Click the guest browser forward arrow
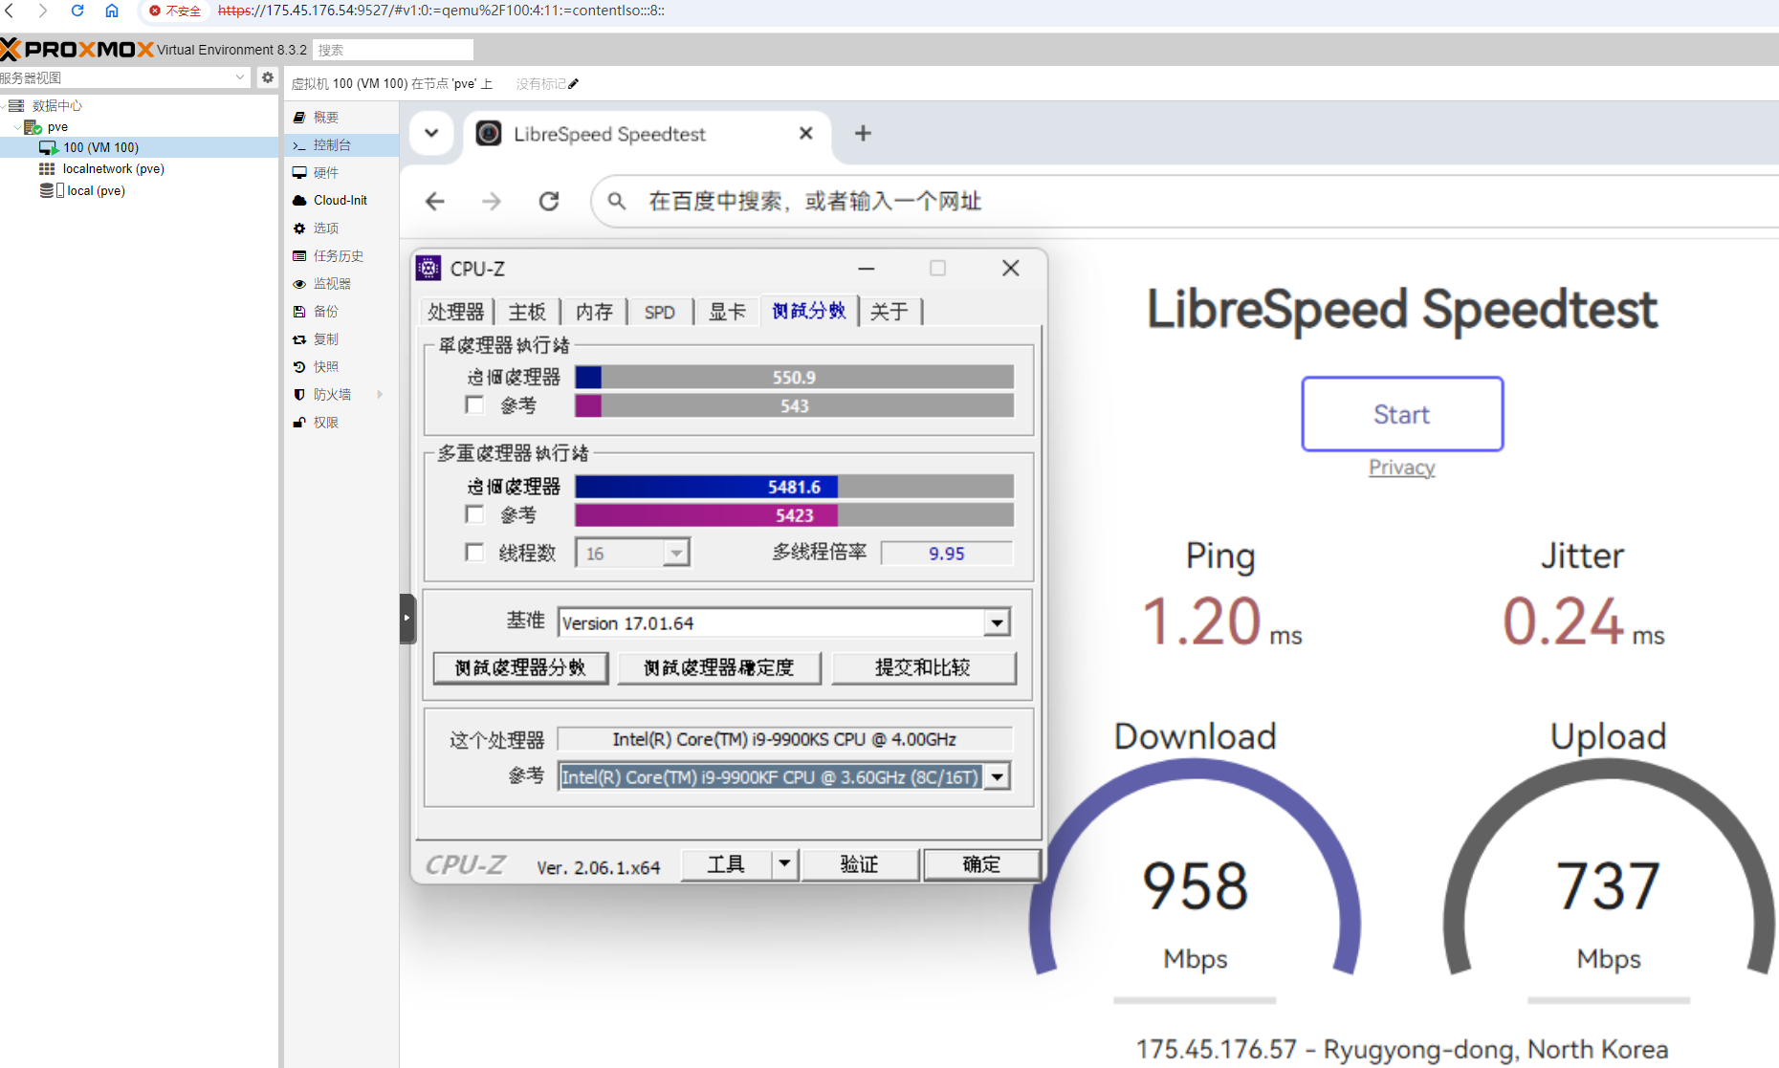 coord(492,202)
